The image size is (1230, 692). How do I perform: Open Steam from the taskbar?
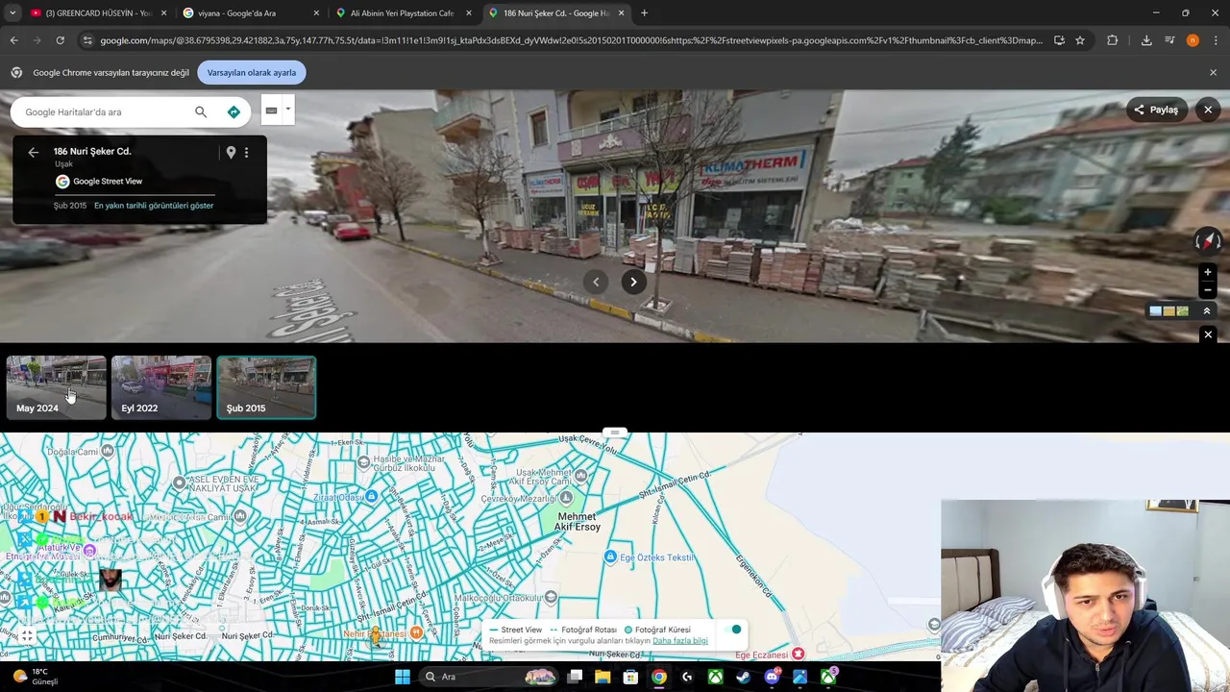[743, 677]
